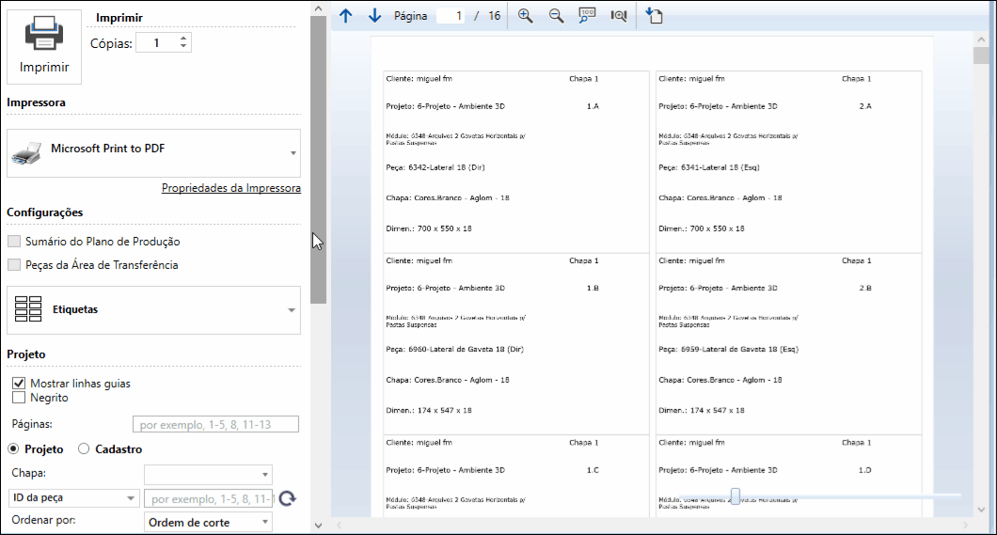Screen dimensions: 997x535
Task: Click the preview zoom slider handle
Action: point(735,496)
